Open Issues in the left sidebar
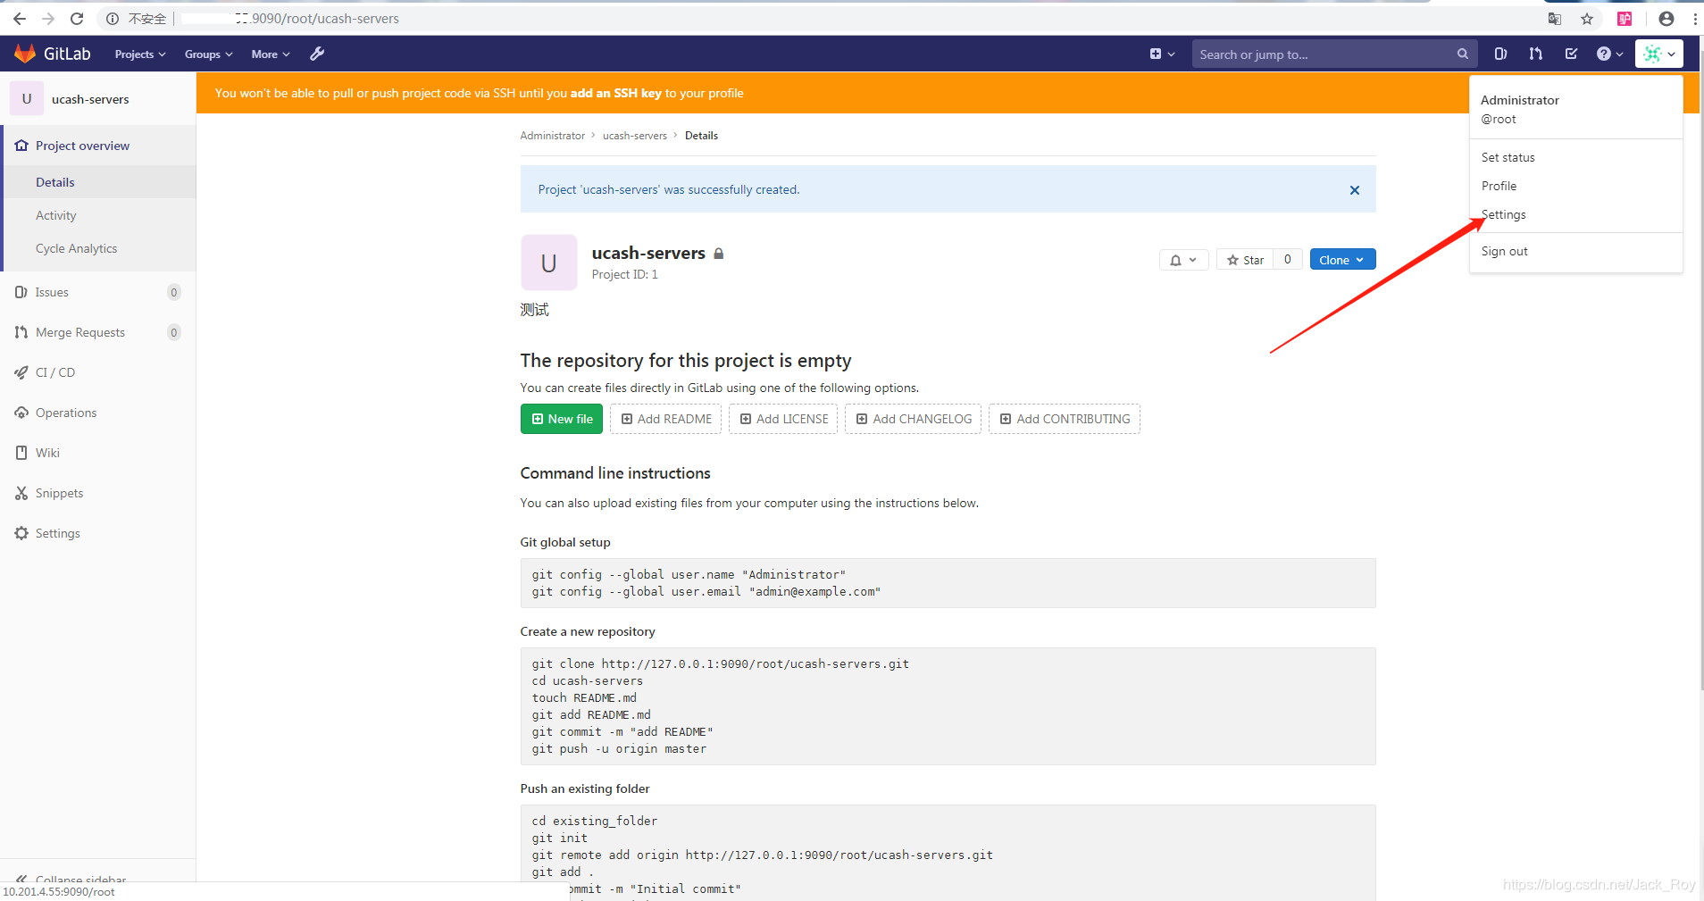This screenshot has height=901, width=1704. [52, 292]
